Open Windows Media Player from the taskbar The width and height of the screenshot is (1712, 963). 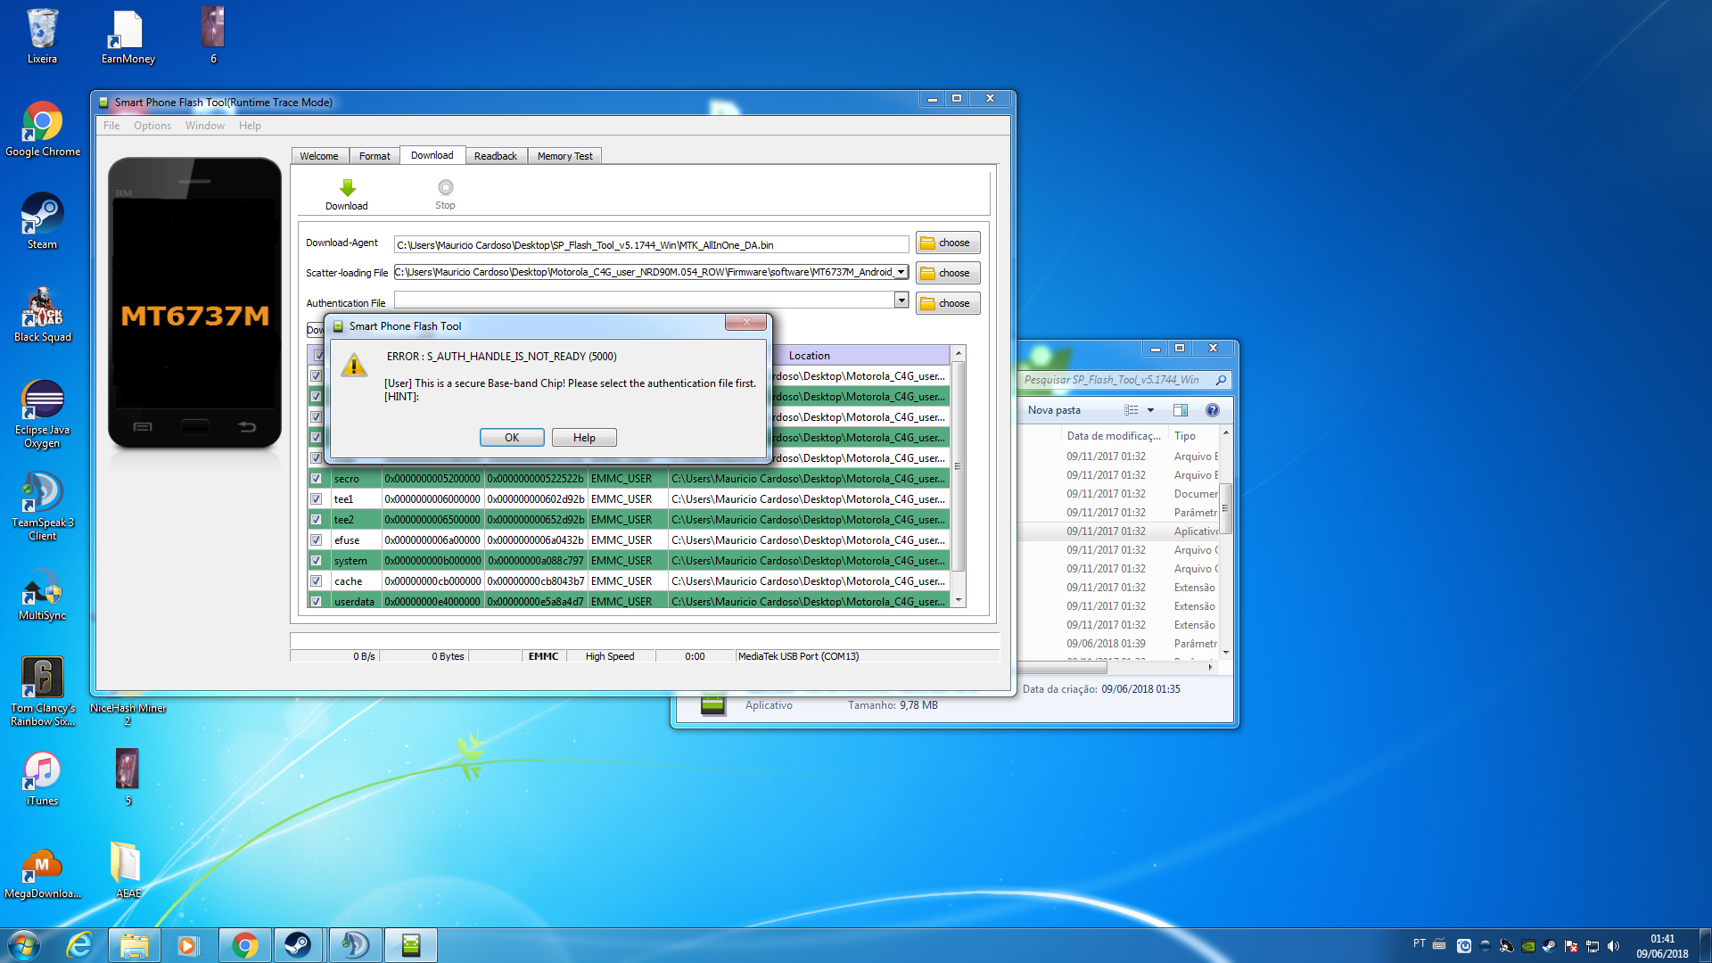(x=187, y=945)
